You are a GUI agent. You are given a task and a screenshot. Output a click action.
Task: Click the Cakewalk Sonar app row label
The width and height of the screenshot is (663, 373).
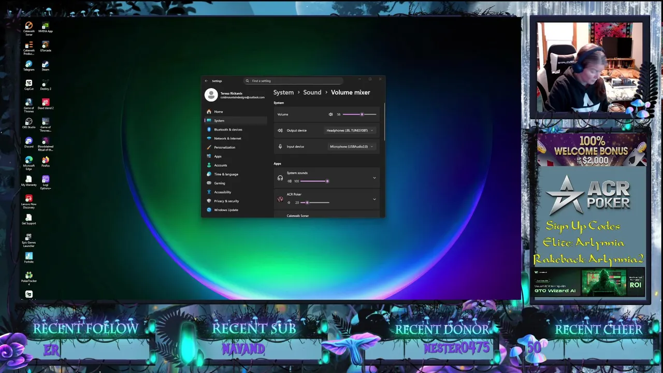point(298,216)
